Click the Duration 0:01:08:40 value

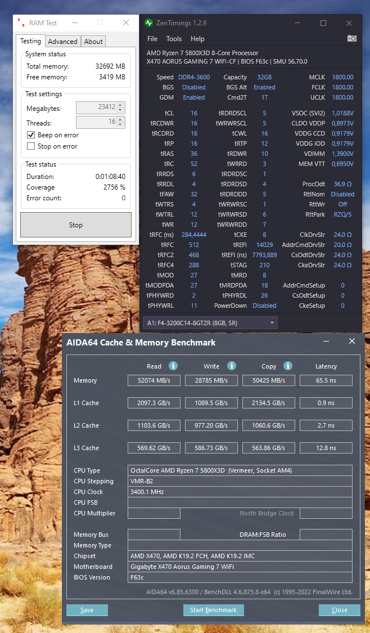tap(110, 177)
